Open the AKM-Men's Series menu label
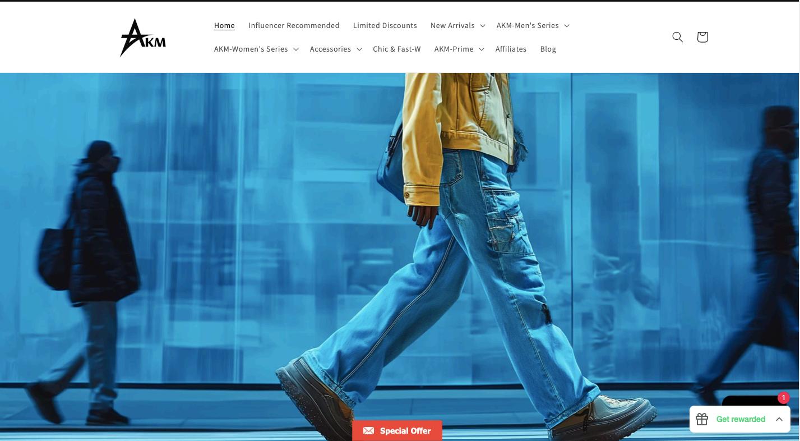 pos(528,26)
